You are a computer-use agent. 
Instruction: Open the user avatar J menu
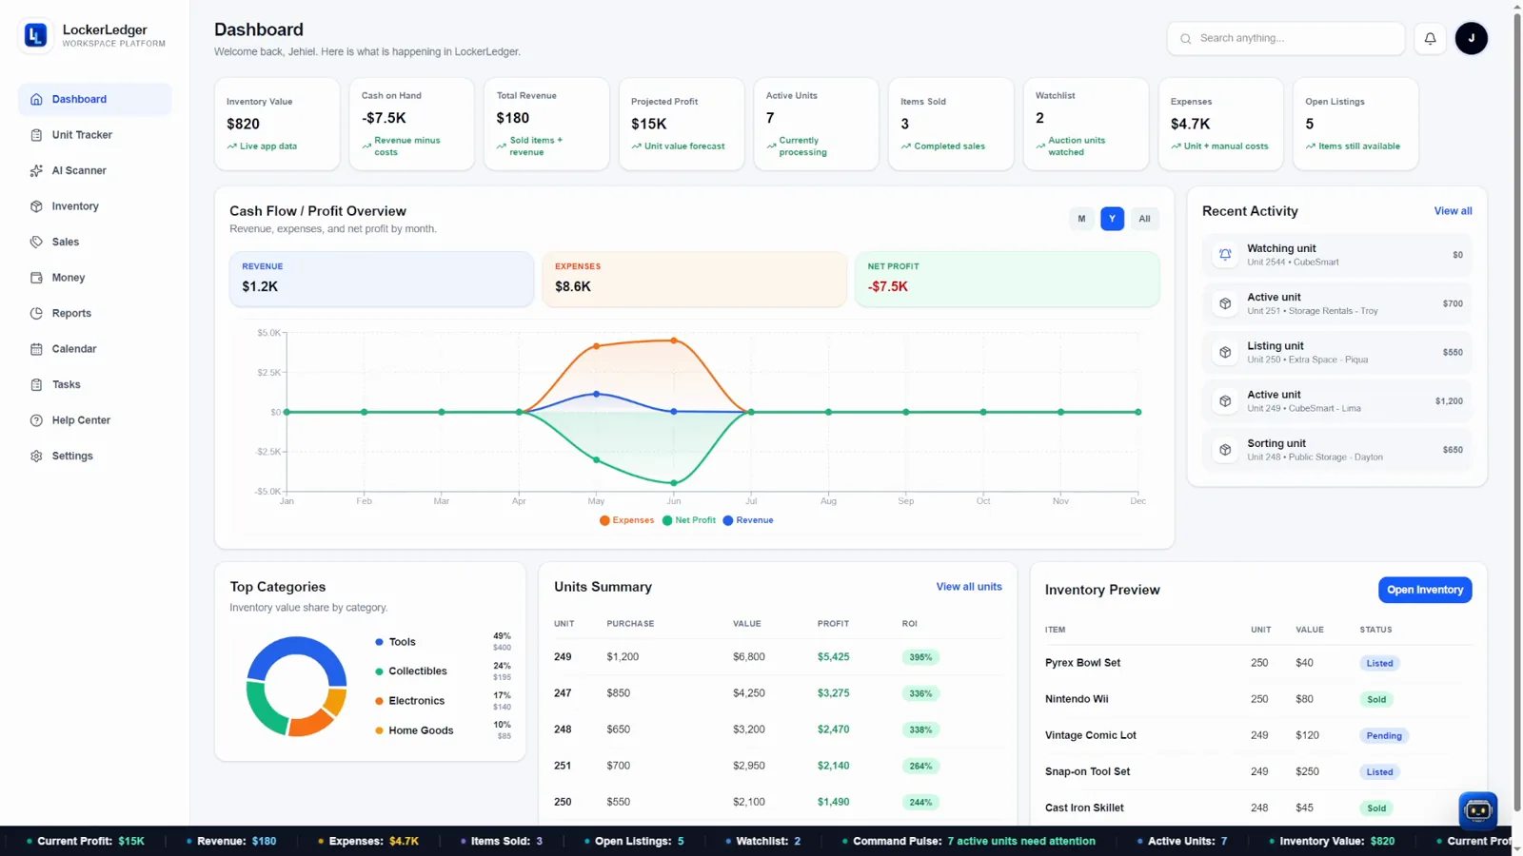(x=1471, y=38)
